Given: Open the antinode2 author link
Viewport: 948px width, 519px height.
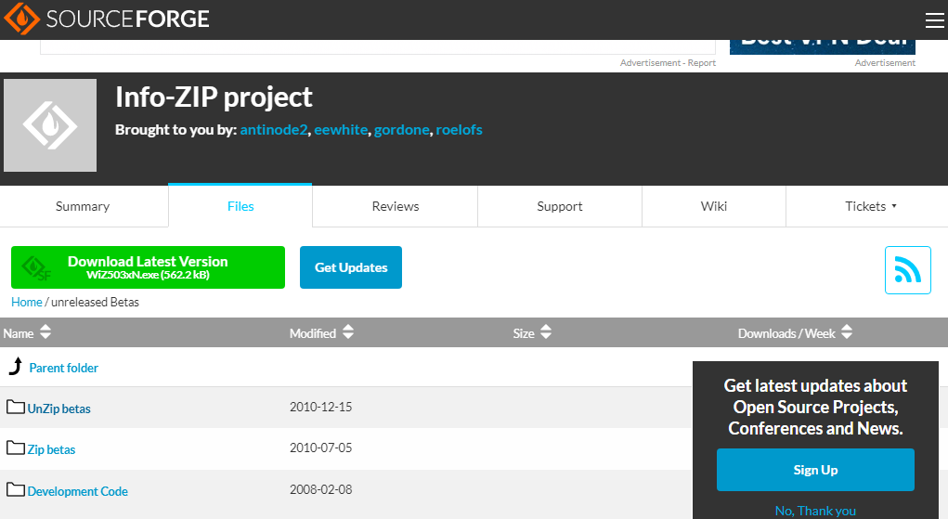Looking at the screenshot, I should [274, 129].
